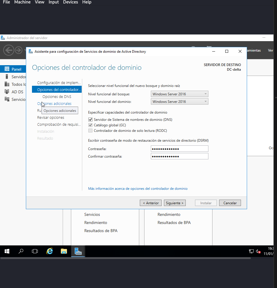Minimize the Server Manager window
Image resolution: width=277 pixels, height=288 pixels.
coord(264,37)
